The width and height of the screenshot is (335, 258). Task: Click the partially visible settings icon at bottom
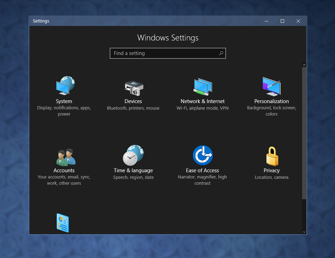63,223
